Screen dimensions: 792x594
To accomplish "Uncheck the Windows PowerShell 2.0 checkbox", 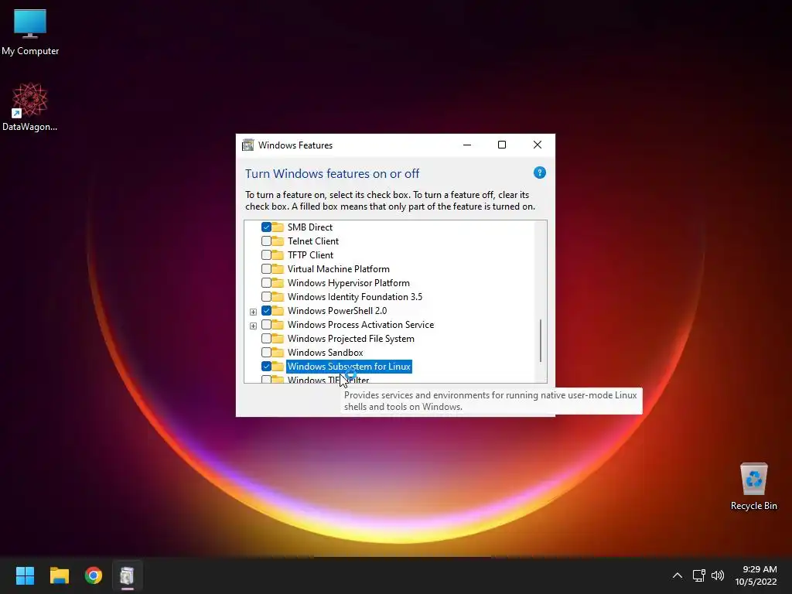I will pos(266,311).
